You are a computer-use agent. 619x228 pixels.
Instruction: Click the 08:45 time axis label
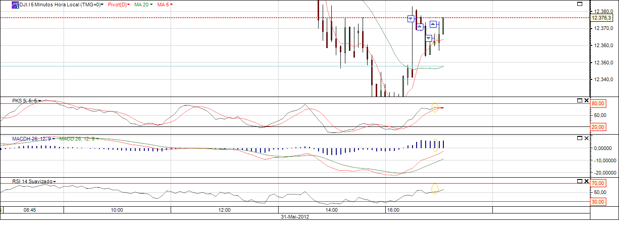(30, 210)
